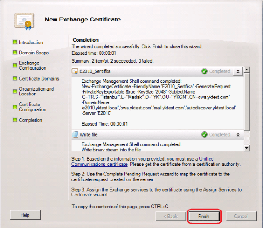Click the Write file notepad icon
This screenshot has width=263, height=228.
coord(75,135)
